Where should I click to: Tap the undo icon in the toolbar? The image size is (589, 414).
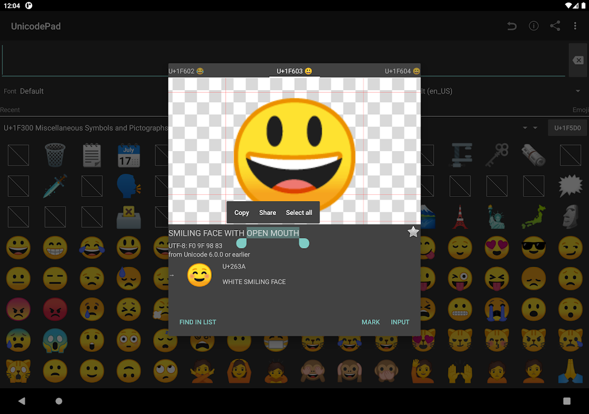pos(511,26)
